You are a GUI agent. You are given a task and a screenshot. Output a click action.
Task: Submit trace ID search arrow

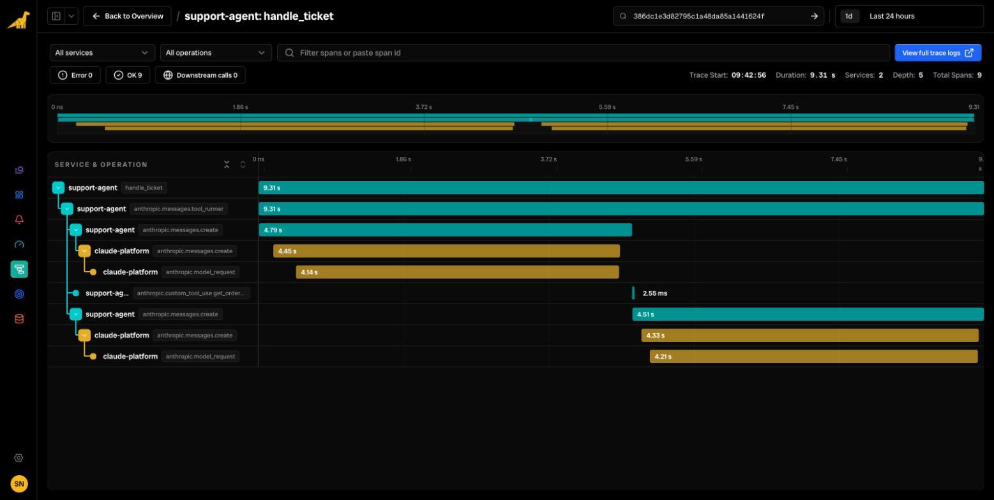[814, 17]
